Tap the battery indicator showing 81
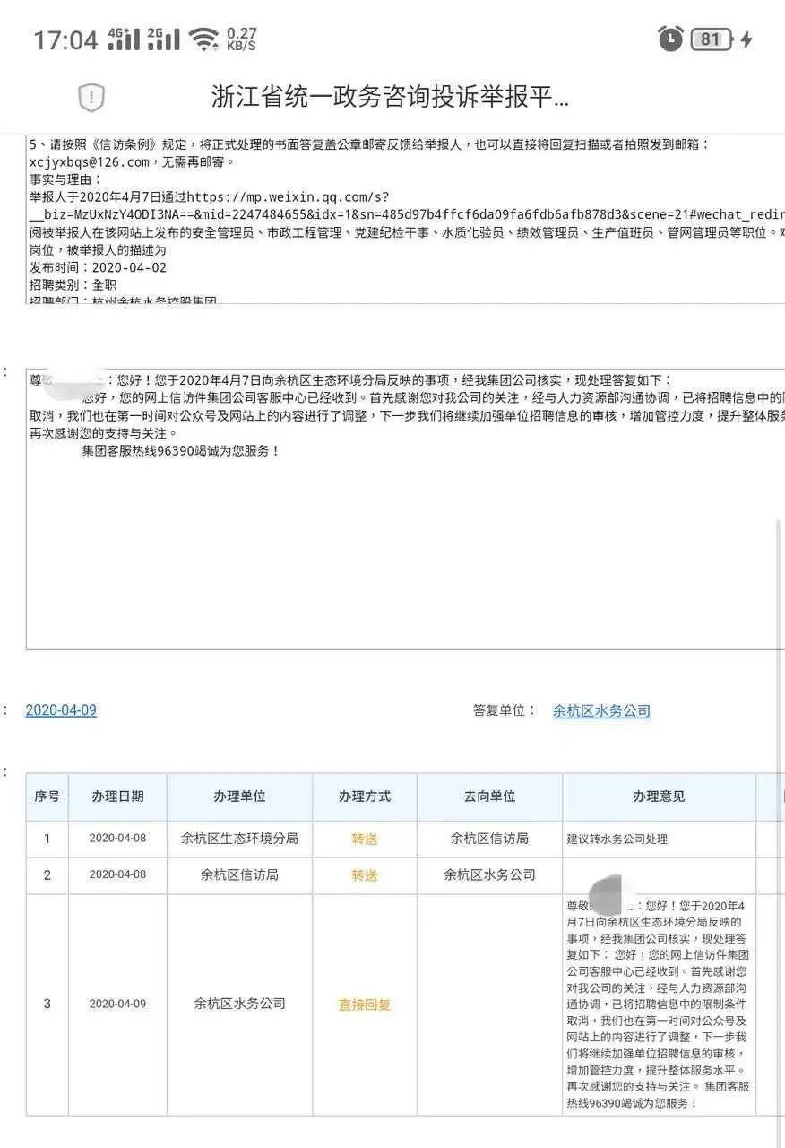Screen dimensions: 785x1148 click(x=712, y=39)
